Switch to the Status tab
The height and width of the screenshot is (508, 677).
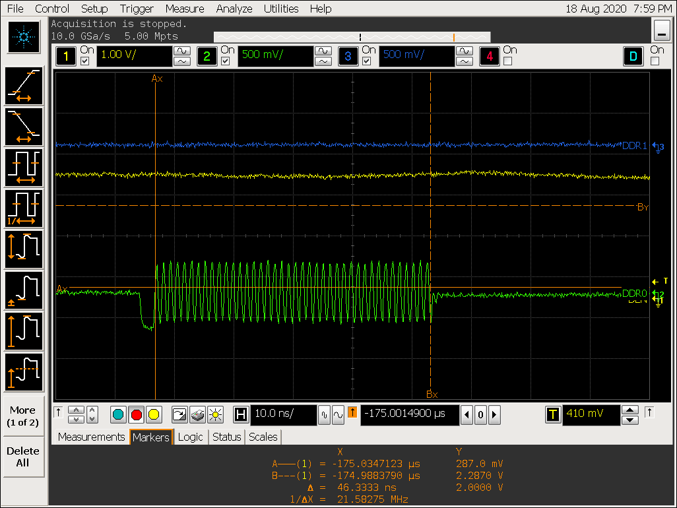pos(227,437)
